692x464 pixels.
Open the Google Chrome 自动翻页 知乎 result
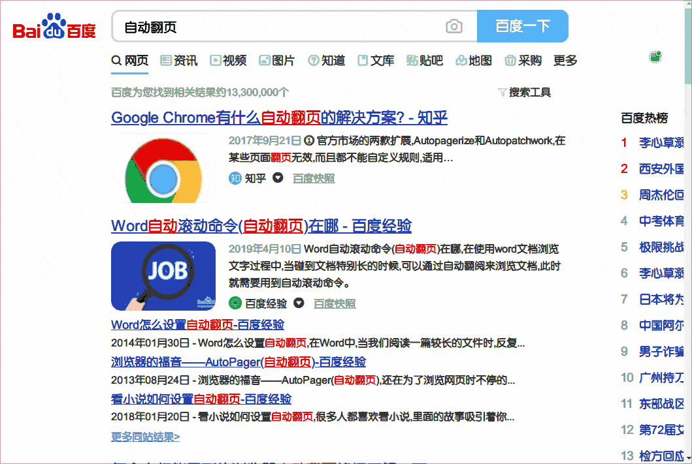coord(280,117)
